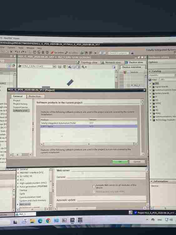Click the catalog search field
The height and width of the screenshot is (235, 176).
coord(162,75)
